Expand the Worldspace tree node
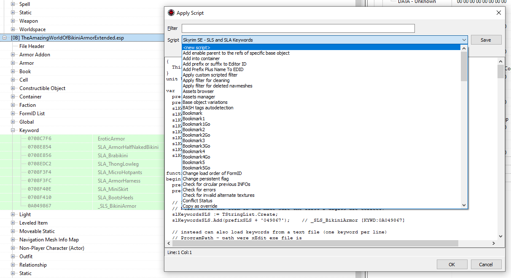511x278 pixels. (13, 29)
